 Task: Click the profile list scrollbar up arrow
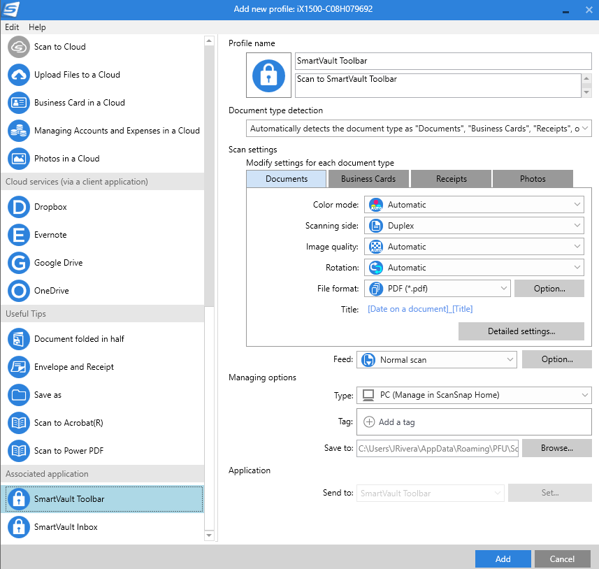click(x=209, y=41)
